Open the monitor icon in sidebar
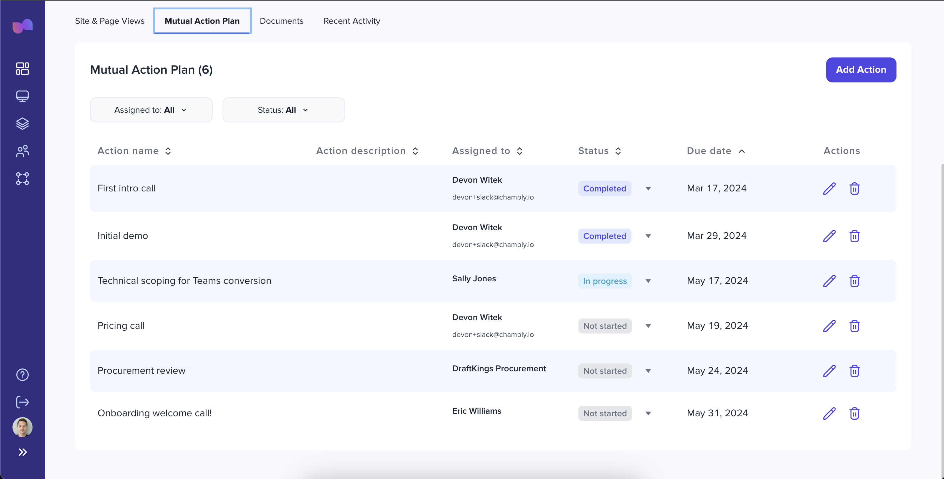This screenshot has height=479, width=944. 23,96
